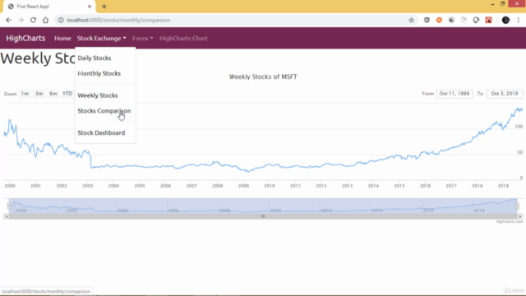Click navigator scrollbar left arrow
Screen dimensions: 526x296
tap(7, 216)
